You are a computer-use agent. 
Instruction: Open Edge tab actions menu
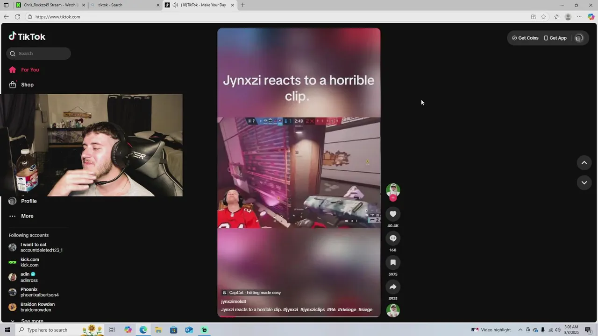point(6,5)
